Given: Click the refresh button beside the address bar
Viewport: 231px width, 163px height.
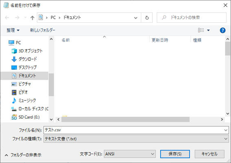Looking at the screenshot, I should coord(147,17).
